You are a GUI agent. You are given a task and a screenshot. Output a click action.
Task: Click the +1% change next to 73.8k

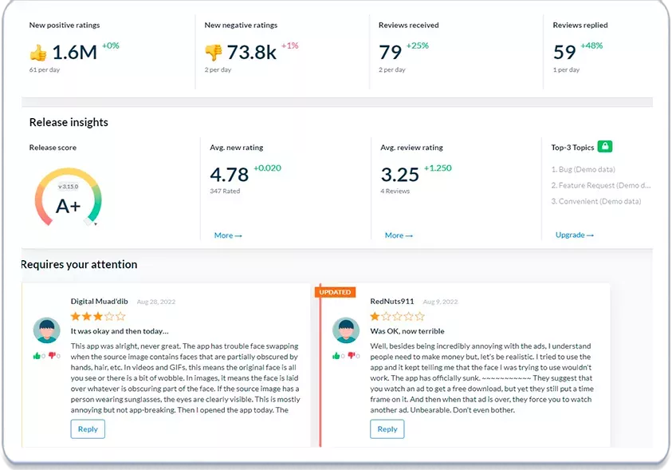pyautogui.click(x=289, y=45)
